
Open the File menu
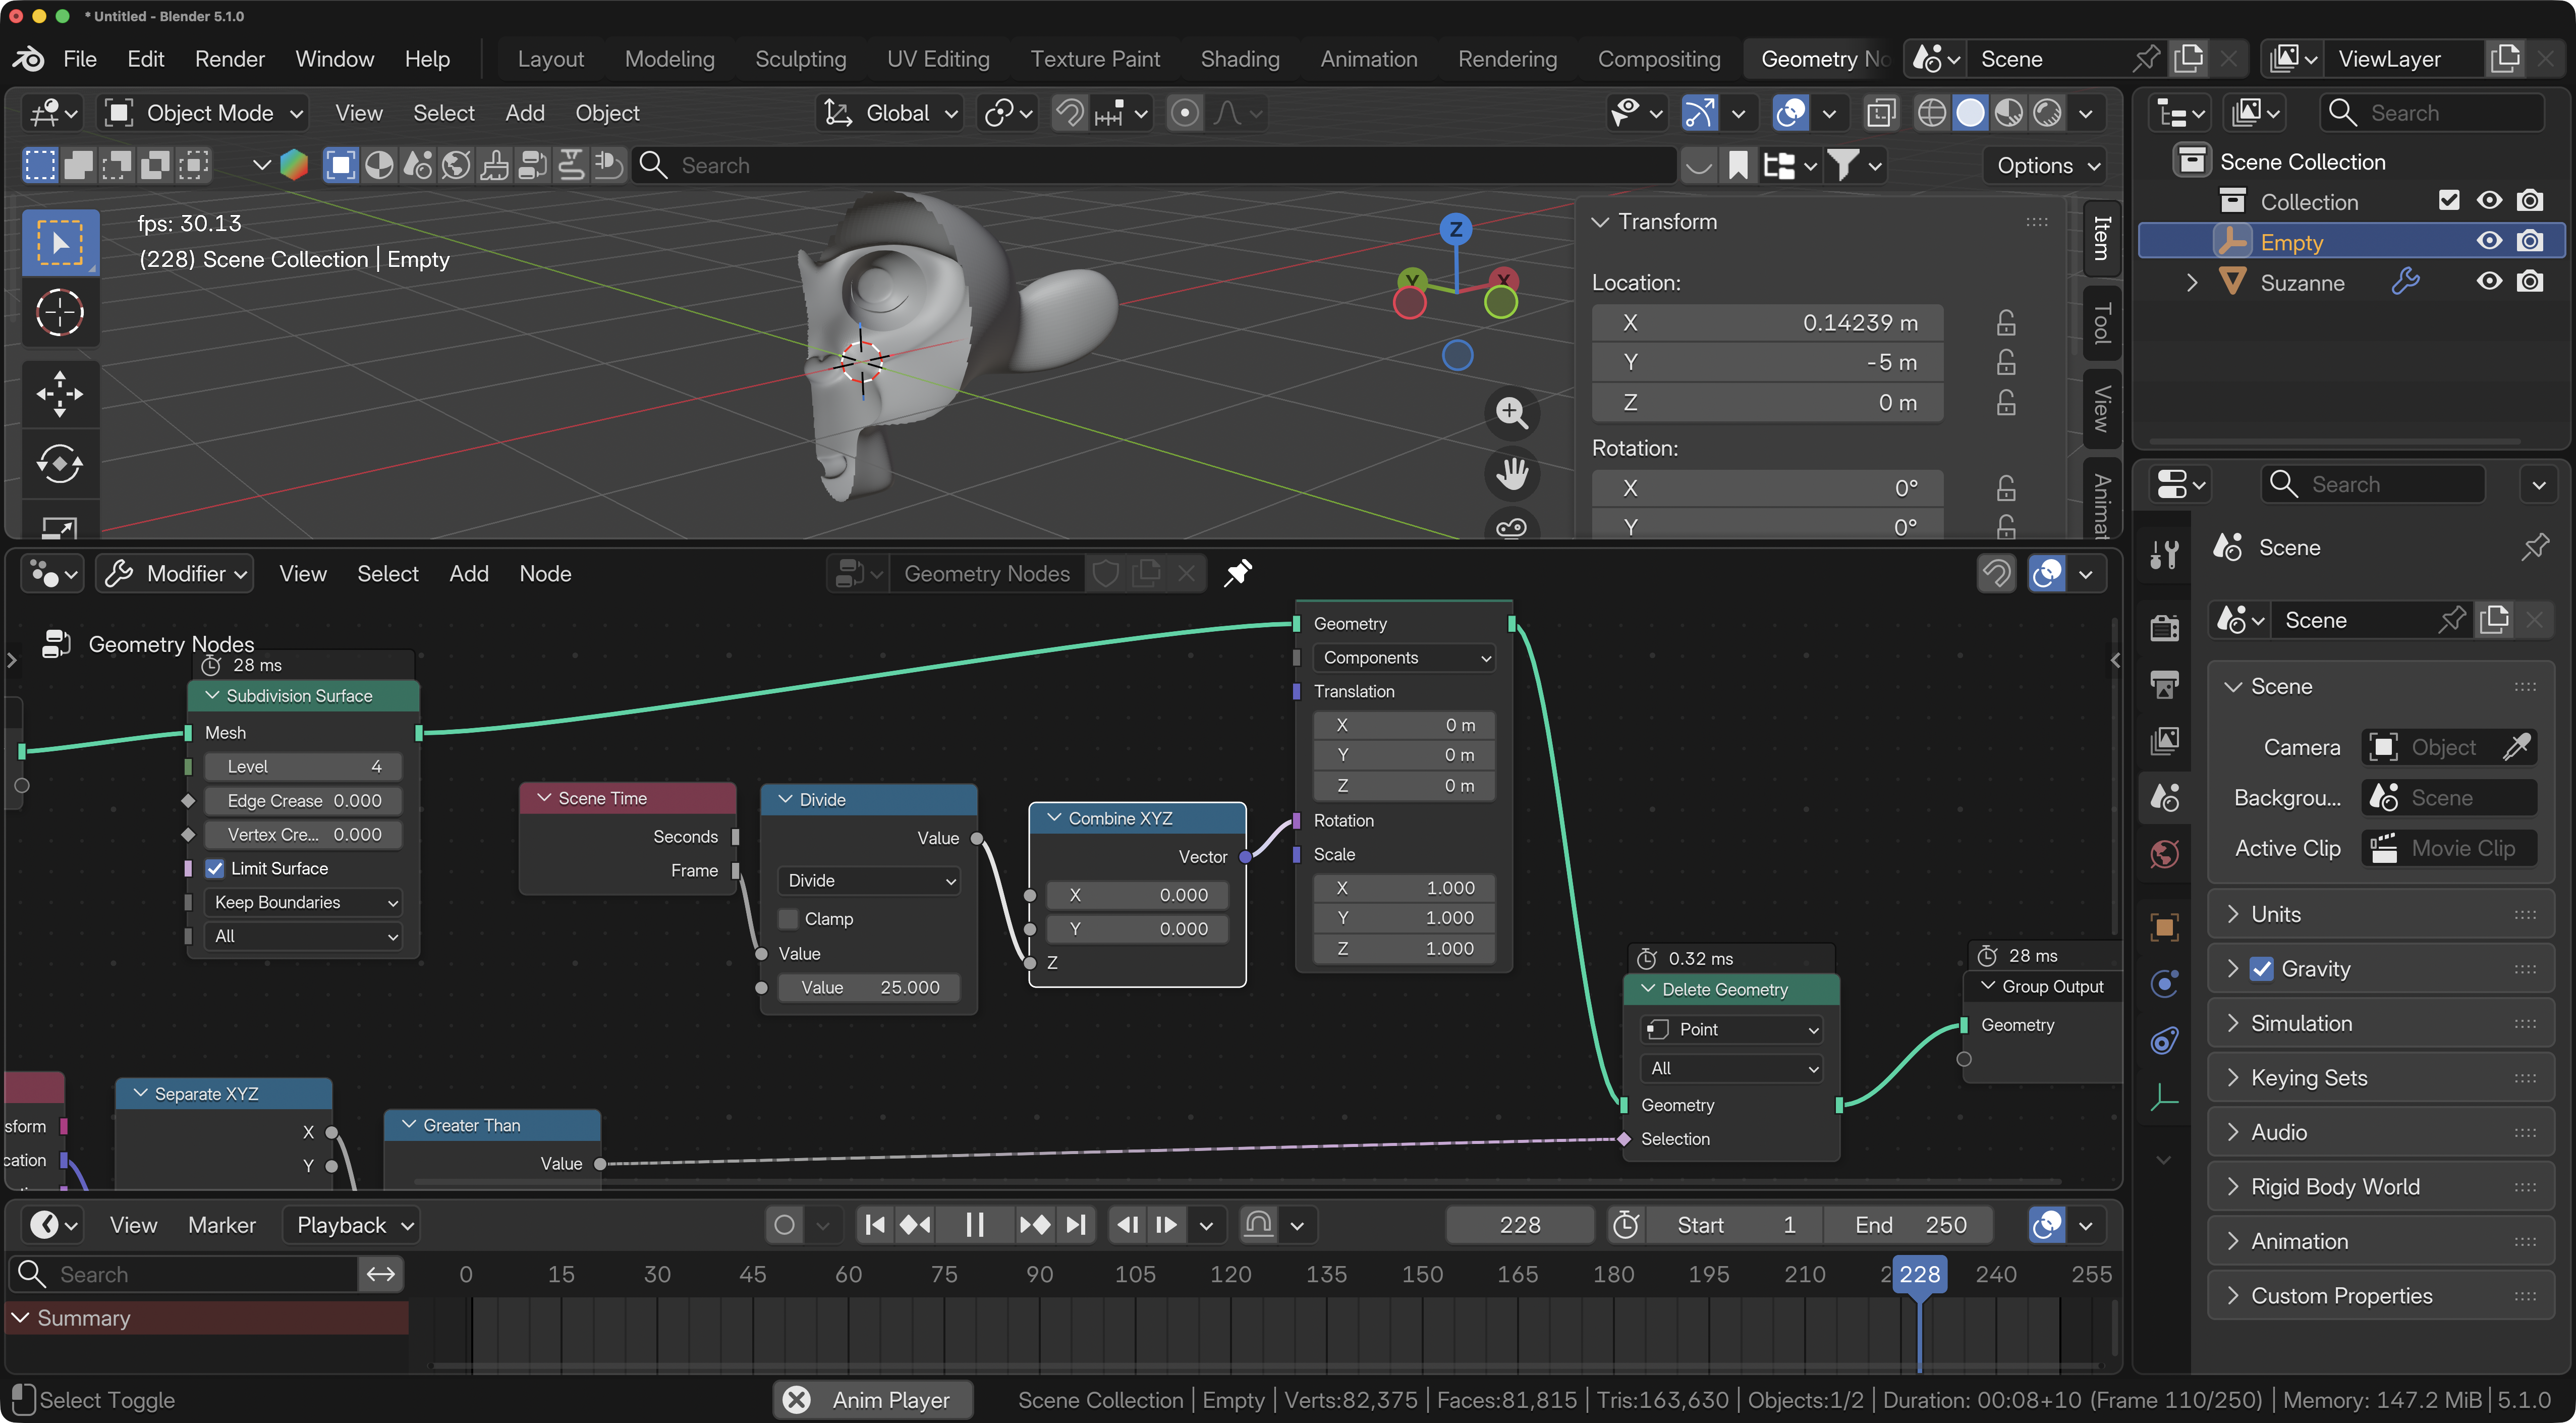tap(80, 59)
